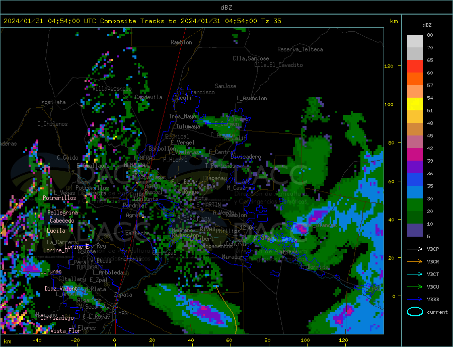Screen dimensions: 453x347
Task: Click the 'Clla.El_Cavadito' map label
Action: click(278, 65)
